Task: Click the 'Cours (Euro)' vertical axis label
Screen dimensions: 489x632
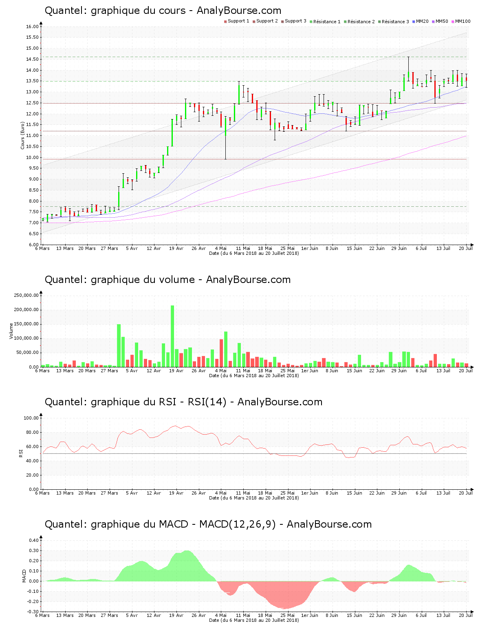Action: click(x=23, y=135)
